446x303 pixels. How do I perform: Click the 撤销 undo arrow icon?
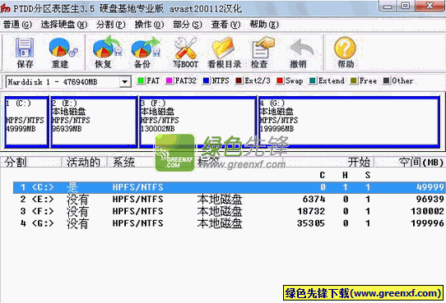301,48
